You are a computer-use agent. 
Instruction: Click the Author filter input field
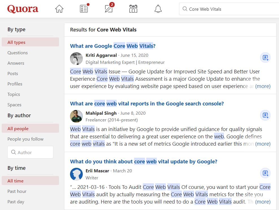pyautogui.click(x=30, y=152)
